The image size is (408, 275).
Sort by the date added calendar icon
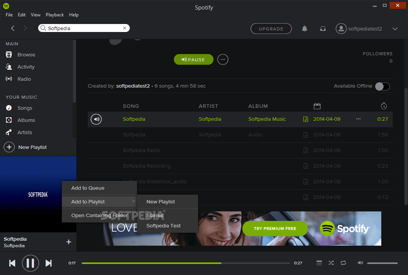coord(317,106)
